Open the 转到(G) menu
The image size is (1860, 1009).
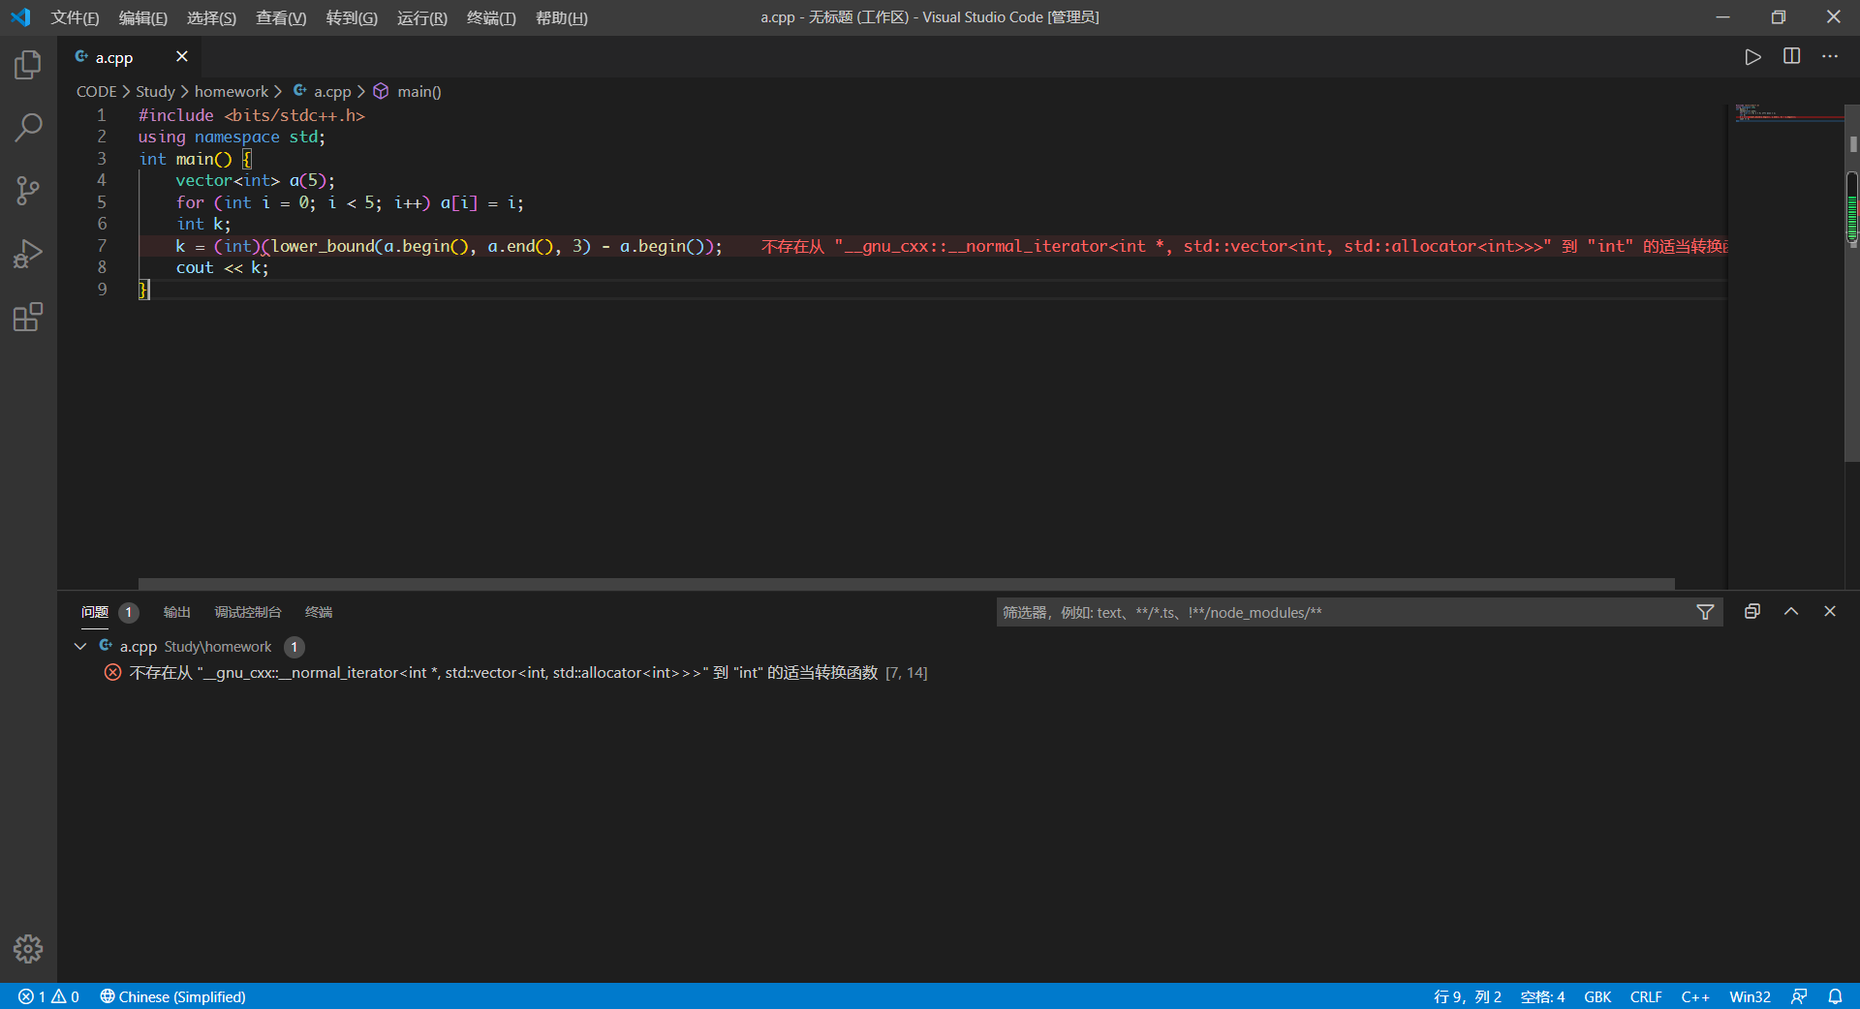[352, 17]
